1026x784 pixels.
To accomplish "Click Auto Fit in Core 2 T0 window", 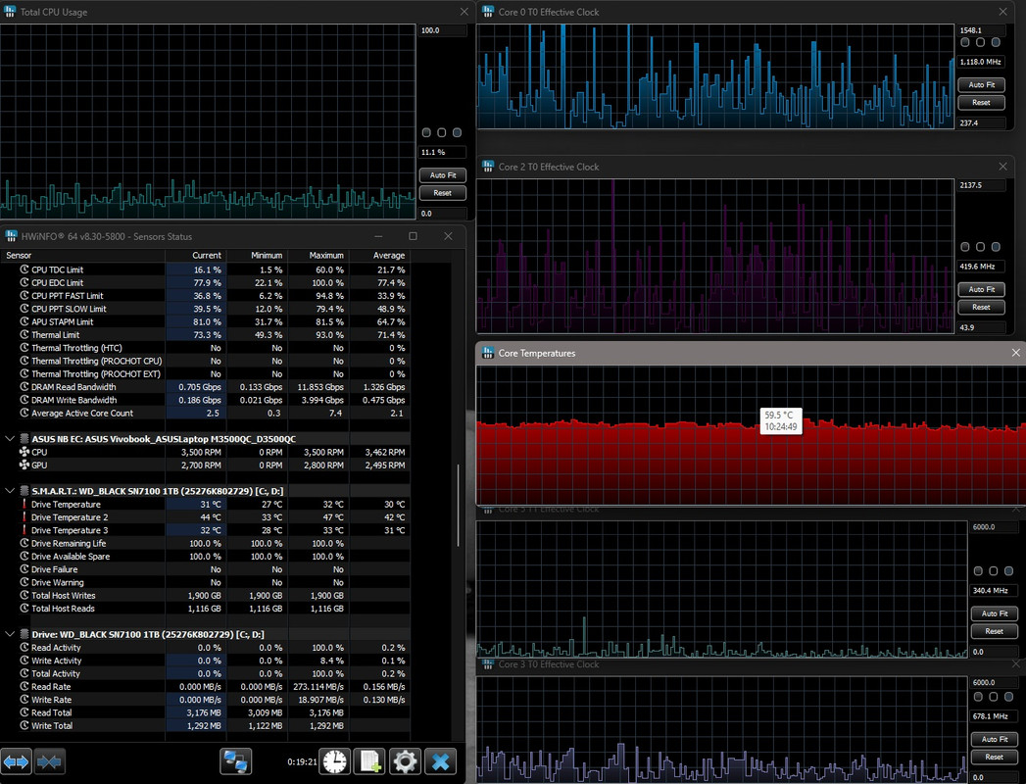I will click(x=982, y=289).
